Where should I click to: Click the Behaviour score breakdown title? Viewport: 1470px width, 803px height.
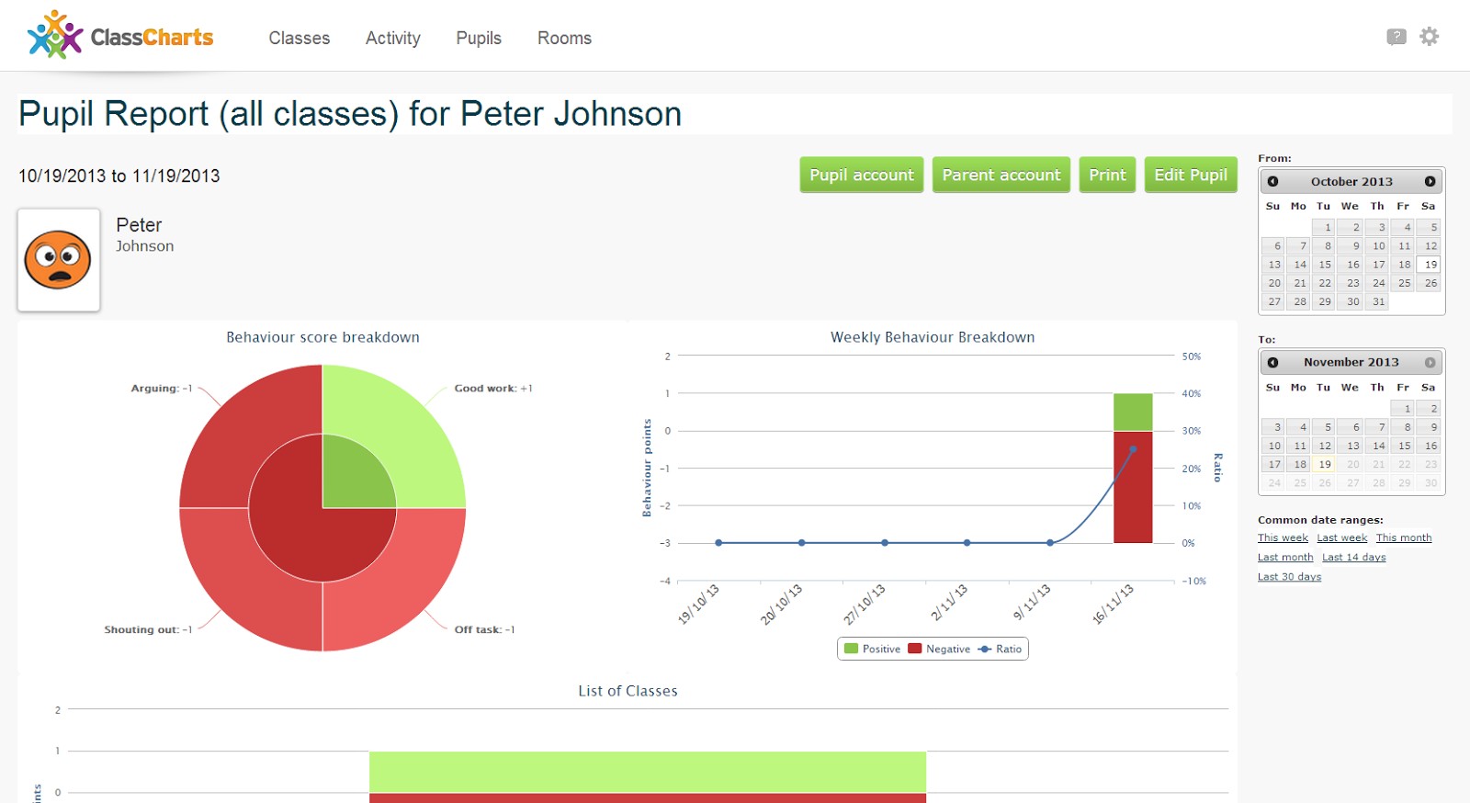322,337
